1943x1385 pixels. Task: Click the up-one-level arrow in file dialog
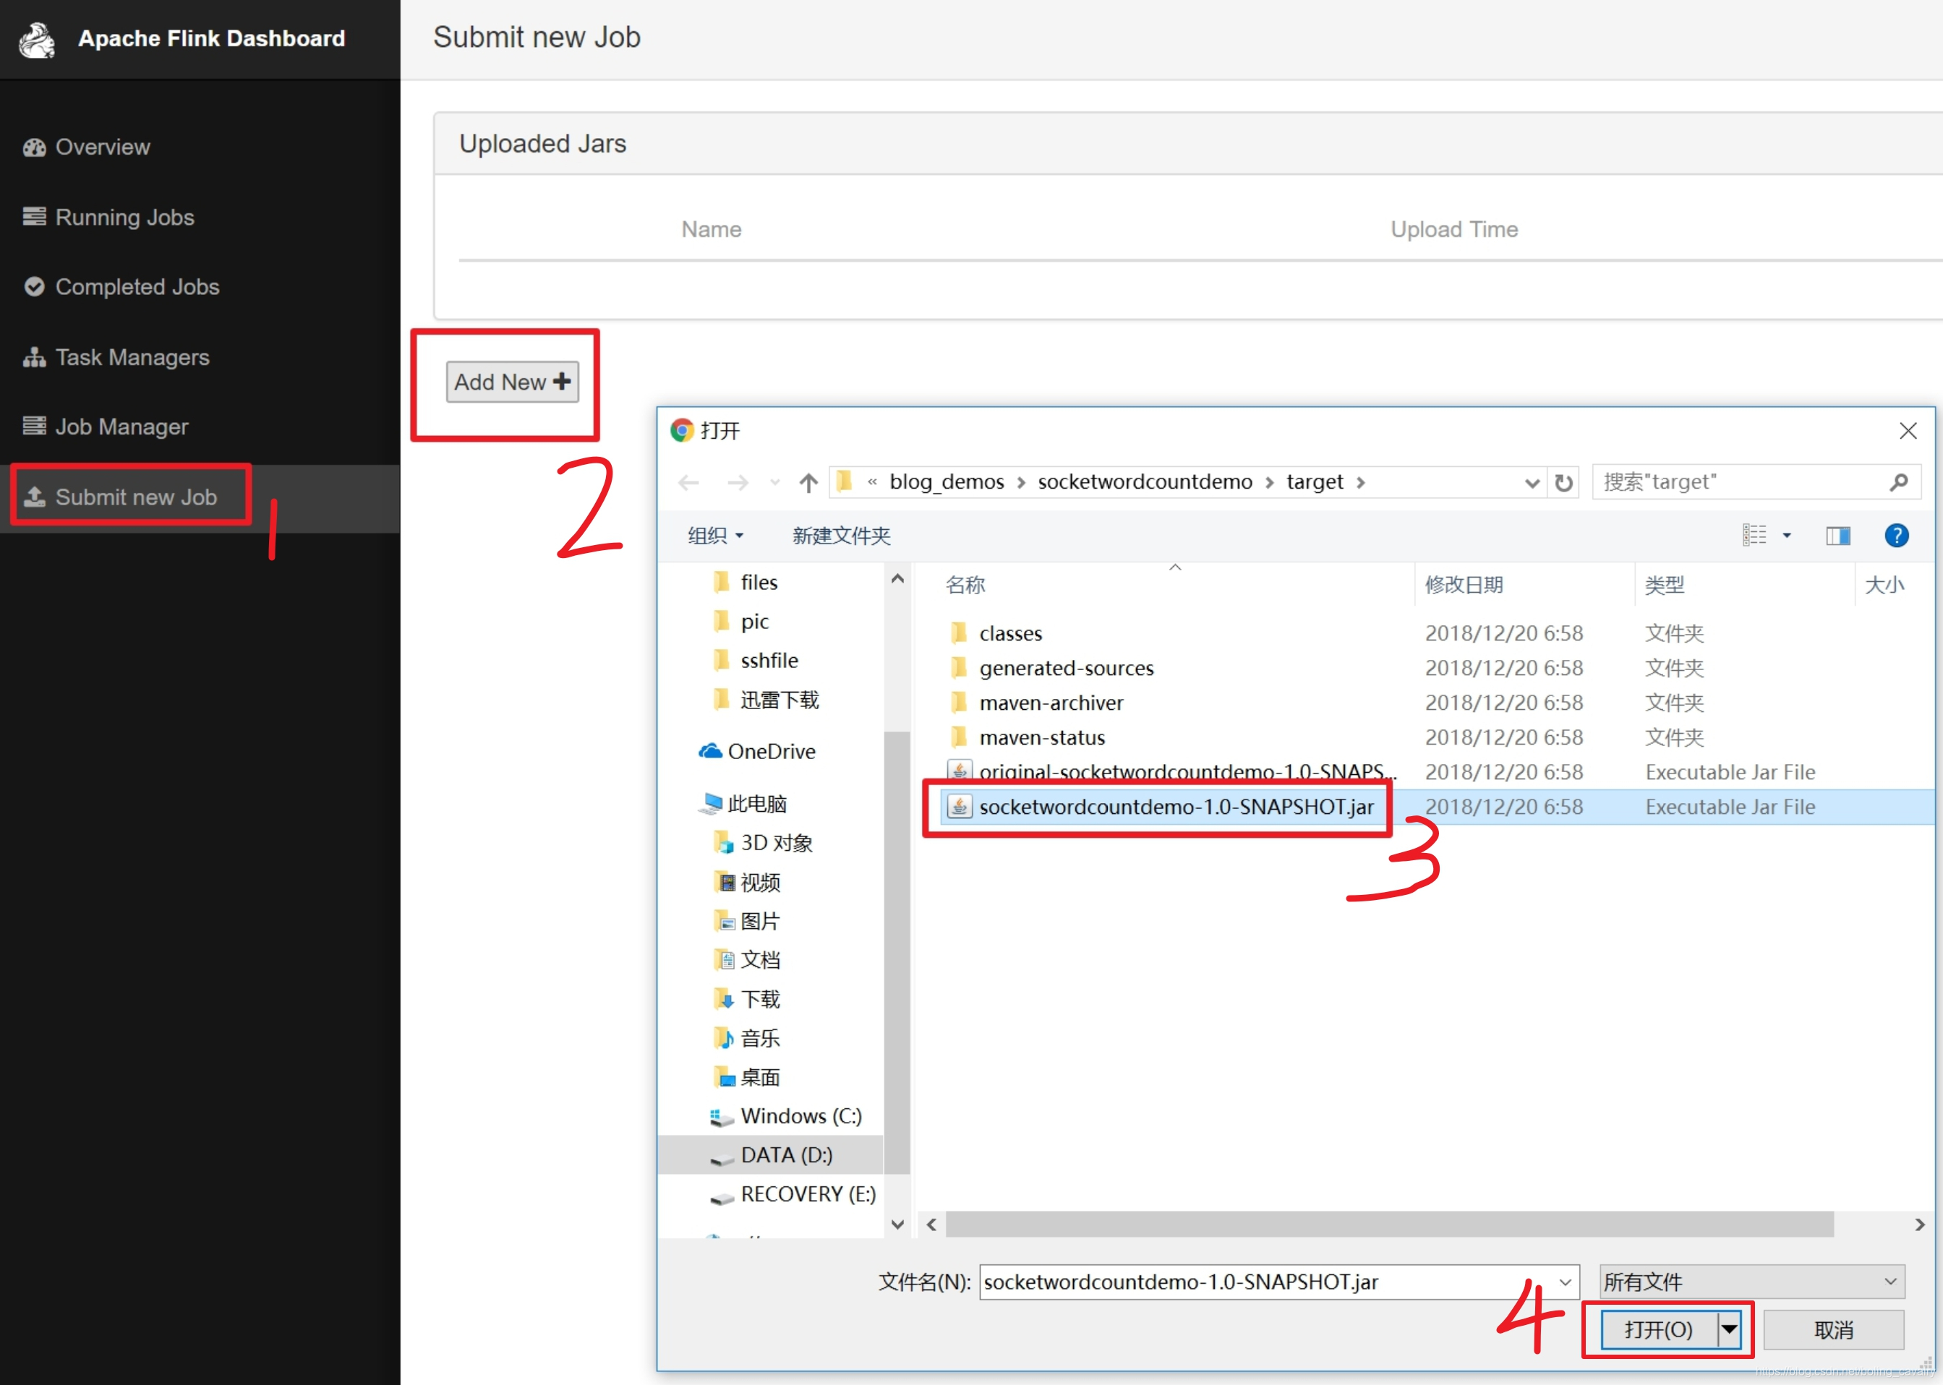click(x=808, y=483)
